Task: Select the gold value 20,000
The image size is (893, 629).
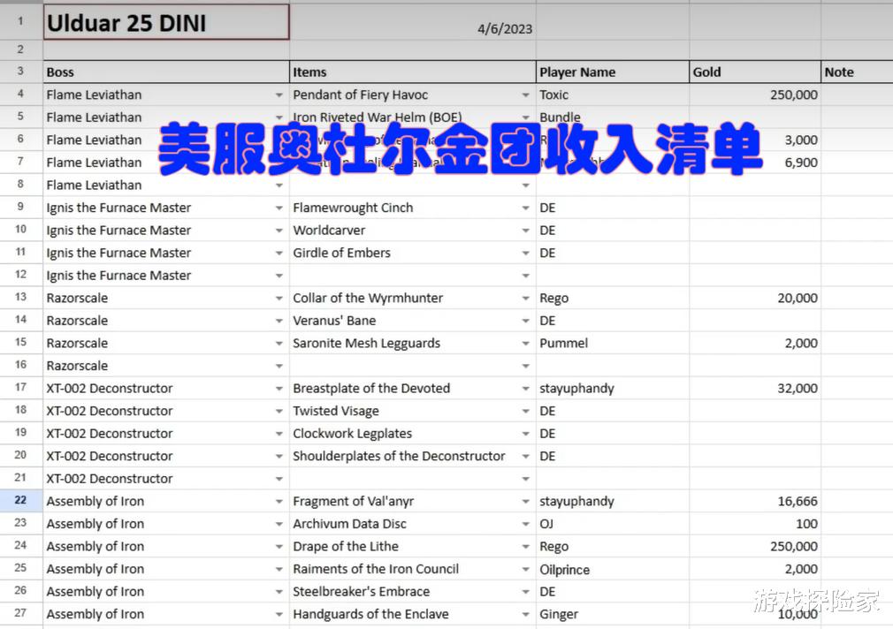Action: (x=755, y=299)
